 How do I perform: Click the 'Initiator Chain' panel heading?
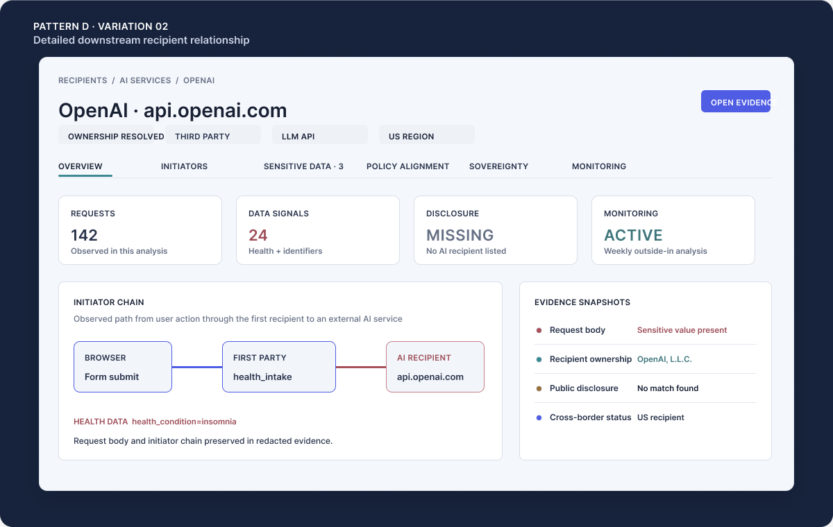(109, 302)
